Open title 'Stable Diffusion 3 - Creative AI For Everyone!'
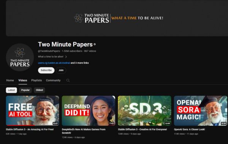The image size is (228, 144). point(142,129)
